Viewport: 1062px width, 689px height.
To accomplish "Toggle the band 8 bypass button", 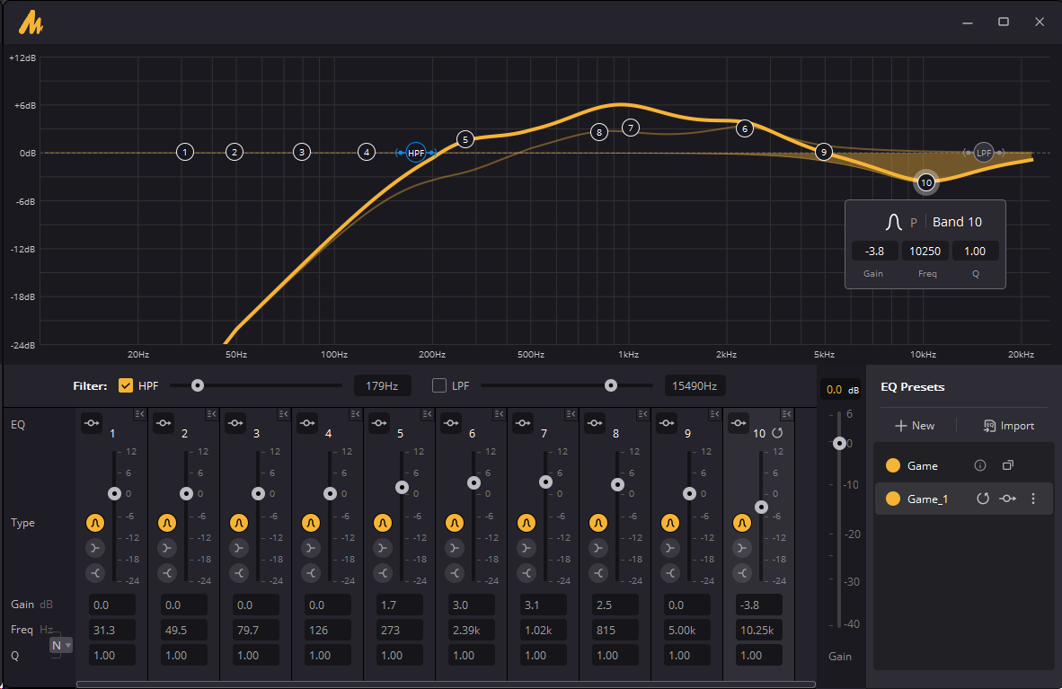I will point(595,423).
